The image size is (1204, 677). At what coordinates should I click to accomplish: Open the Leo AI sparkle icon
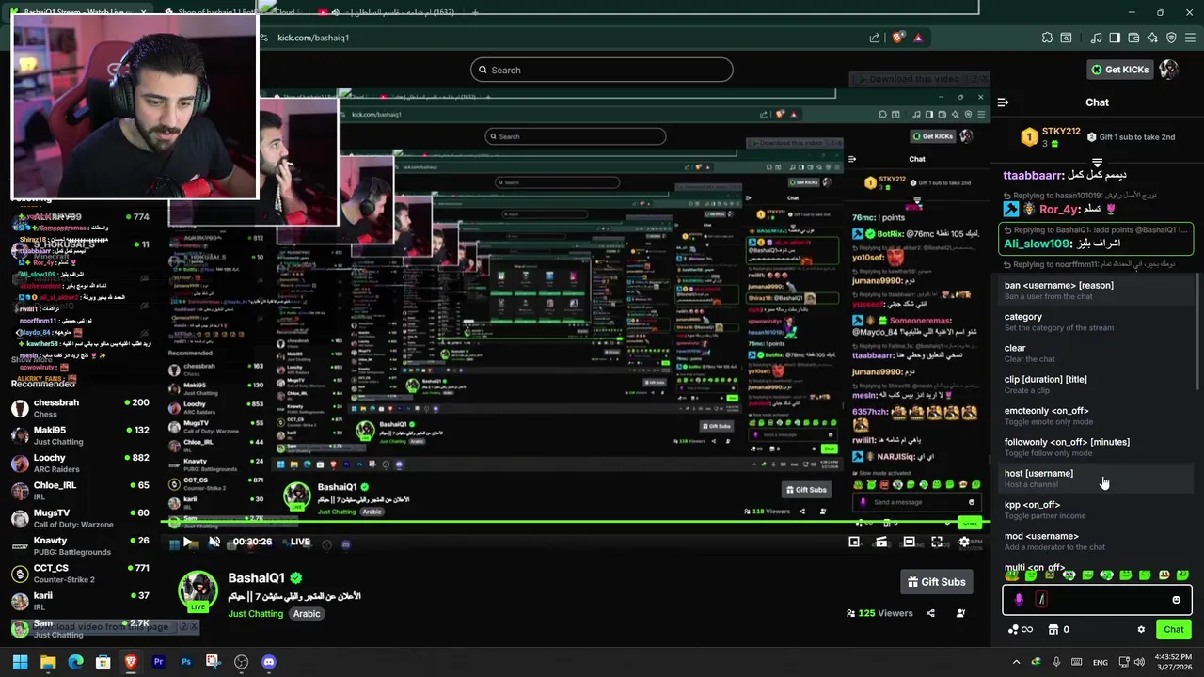click(x=1152, y=38)
